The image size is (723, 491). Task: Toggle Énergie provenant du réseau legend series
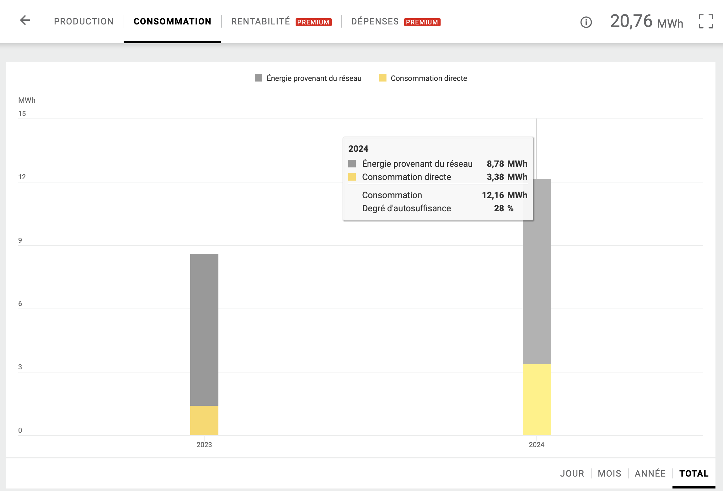[x=314, y=78]
